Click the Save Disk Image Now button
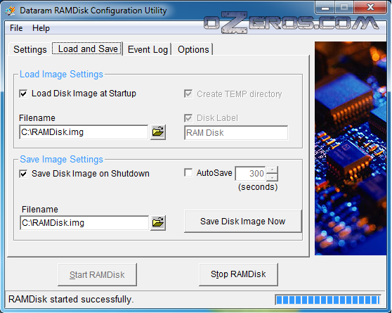Screen dimensions: 392x313 point(243,222)
